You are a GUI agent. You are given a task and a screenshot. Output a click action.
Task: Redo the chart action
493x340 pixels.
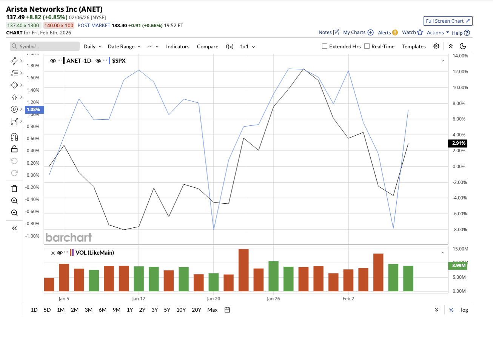[x=14, y=173]
